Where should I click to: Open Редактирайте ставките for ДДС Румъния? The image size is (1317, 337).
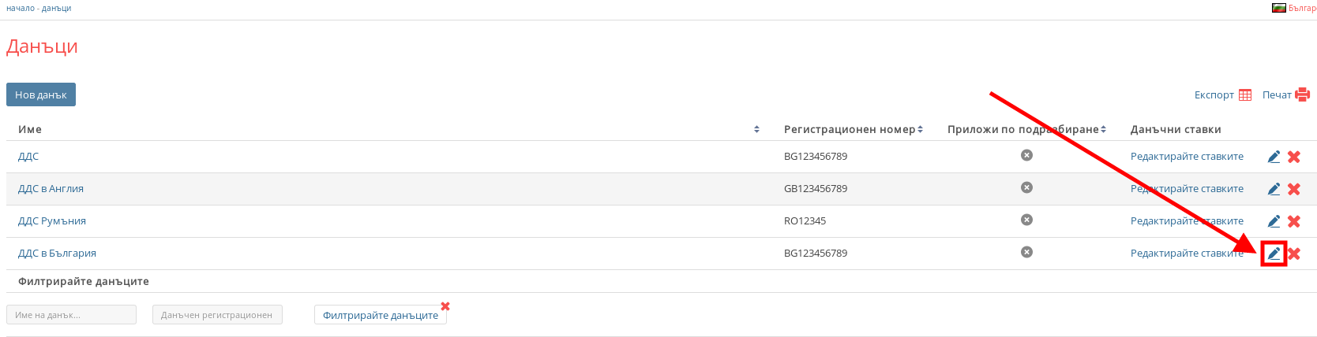(1186, 221)
